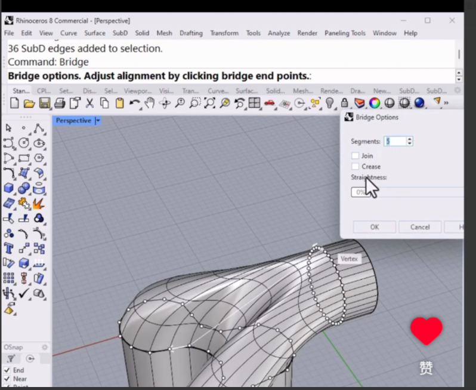Select the Text object tool
This screenshot has height=390, width=476.
coord(9,248)
